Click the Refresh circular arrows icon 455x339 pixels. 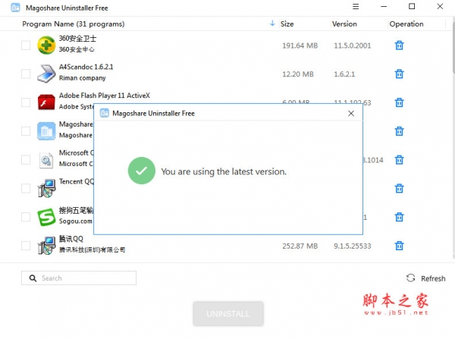410,278
